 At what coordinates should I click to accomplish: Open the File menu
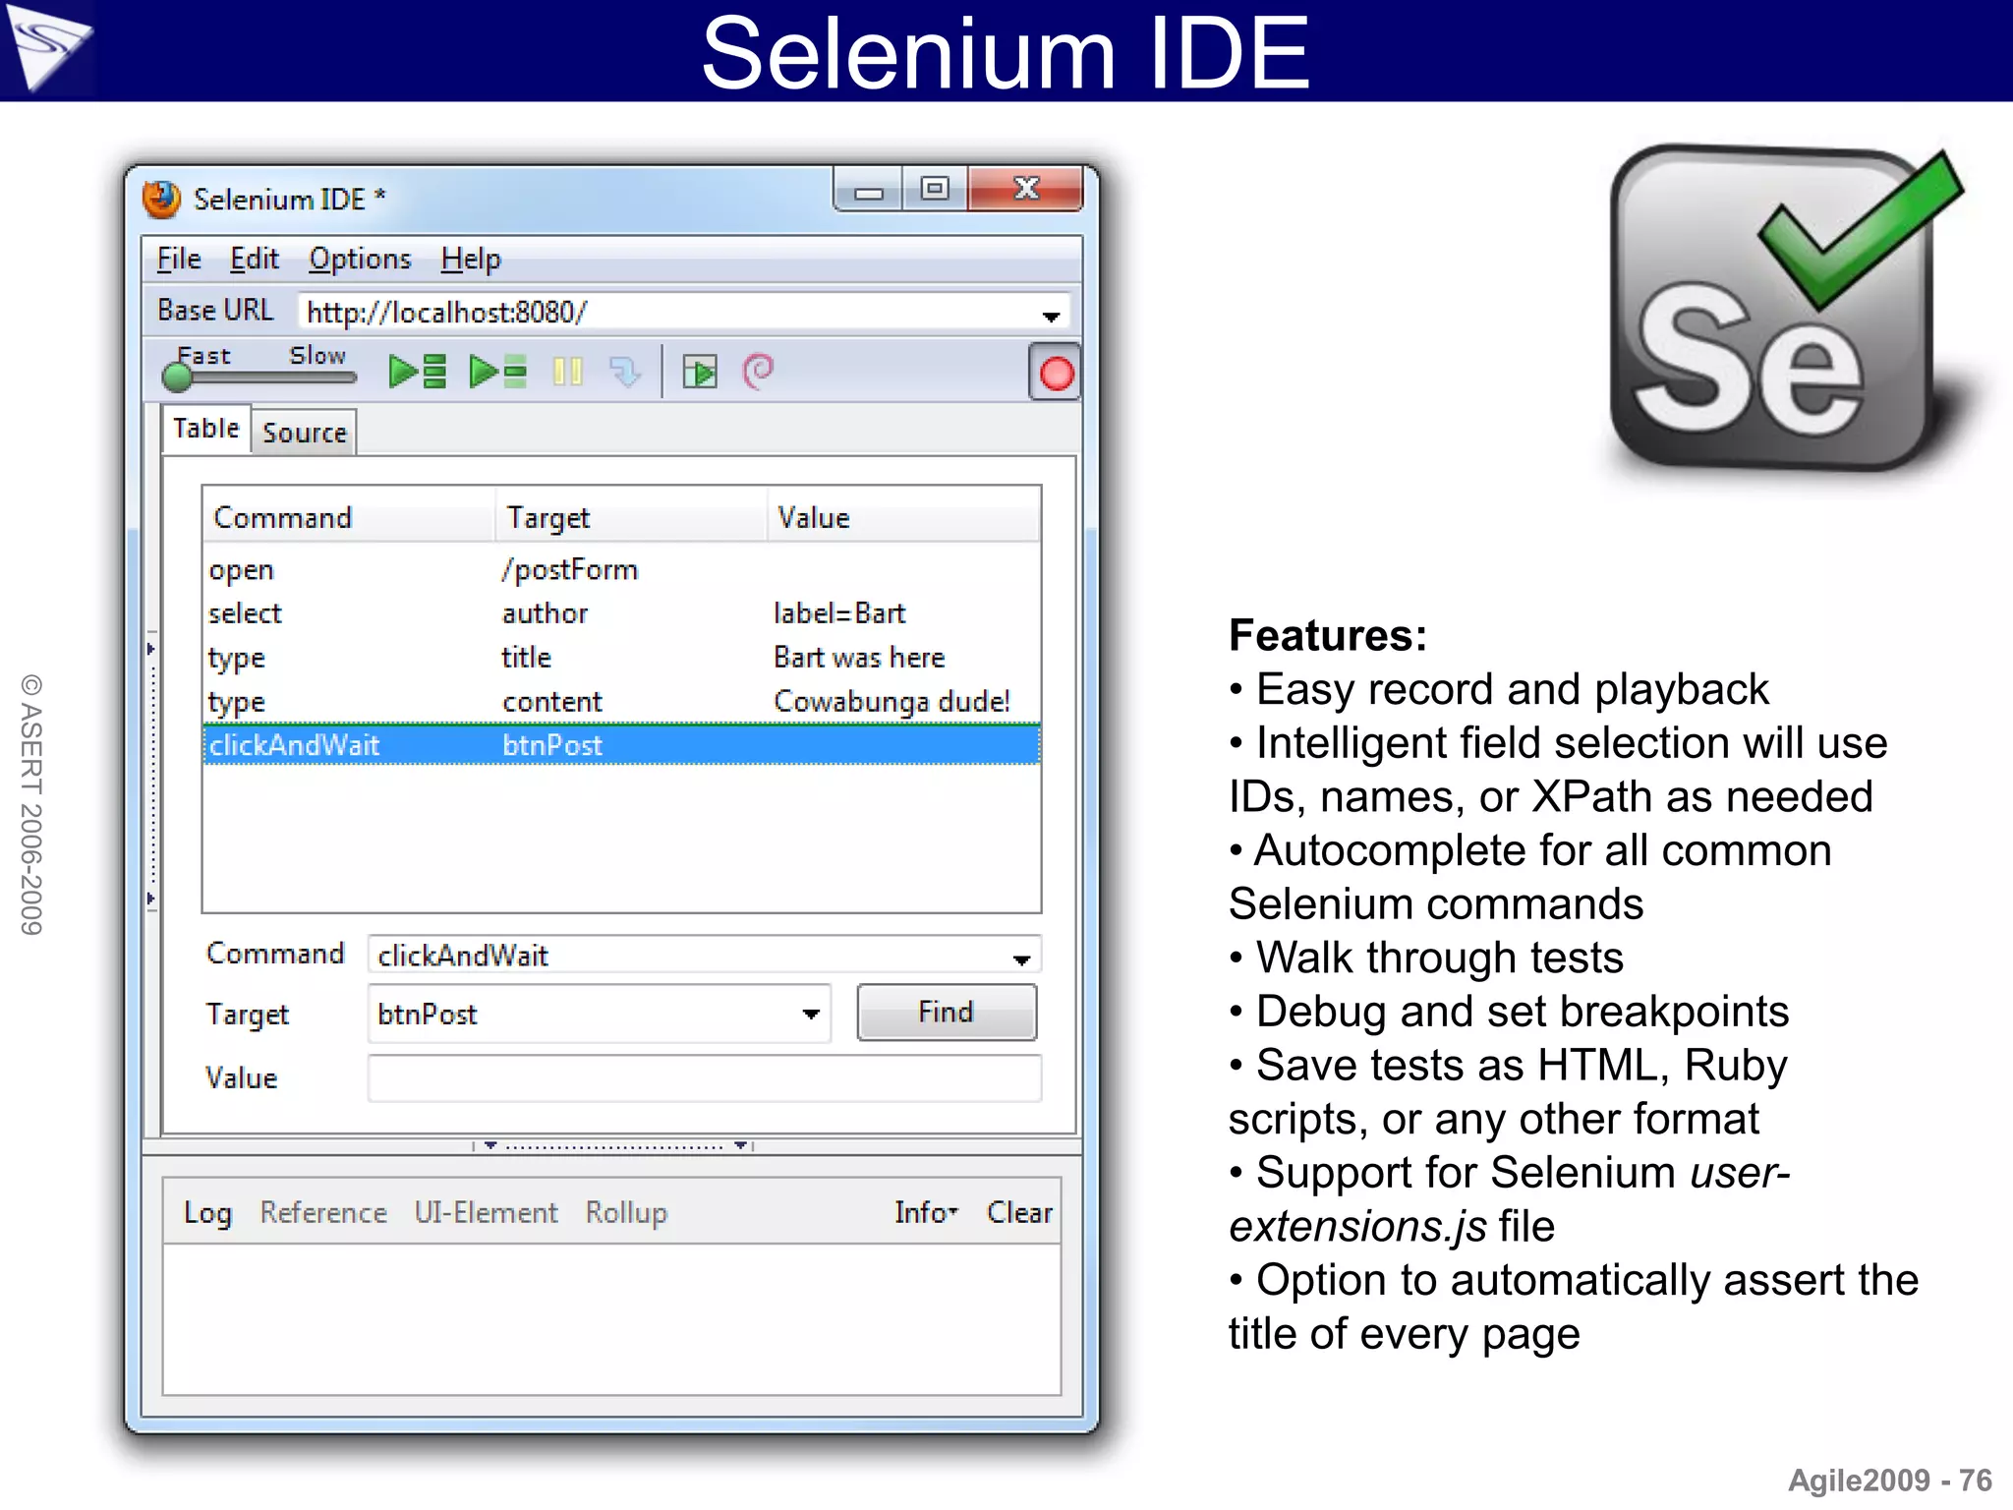[179, 259]
